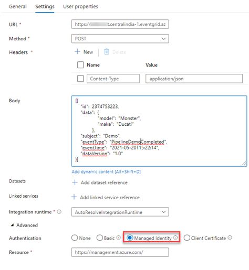The image size is (249, 270).
Task: Open the AutoResolveIntegrationRuntime dropdown
Action: (120, 212)
